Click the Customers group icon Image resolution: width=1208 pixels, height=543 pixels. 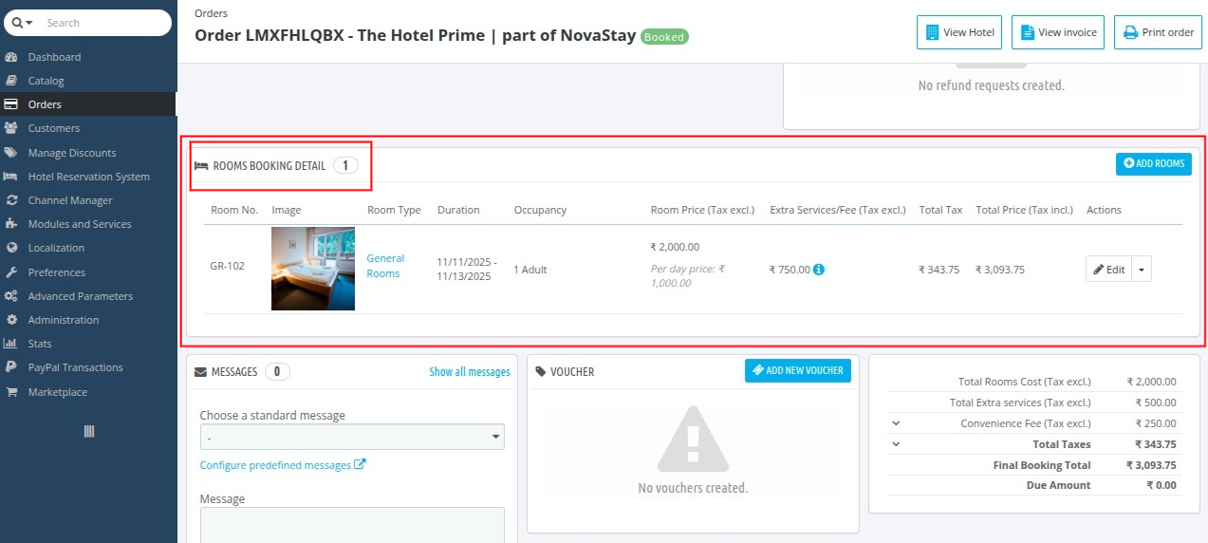coord(11,128)
